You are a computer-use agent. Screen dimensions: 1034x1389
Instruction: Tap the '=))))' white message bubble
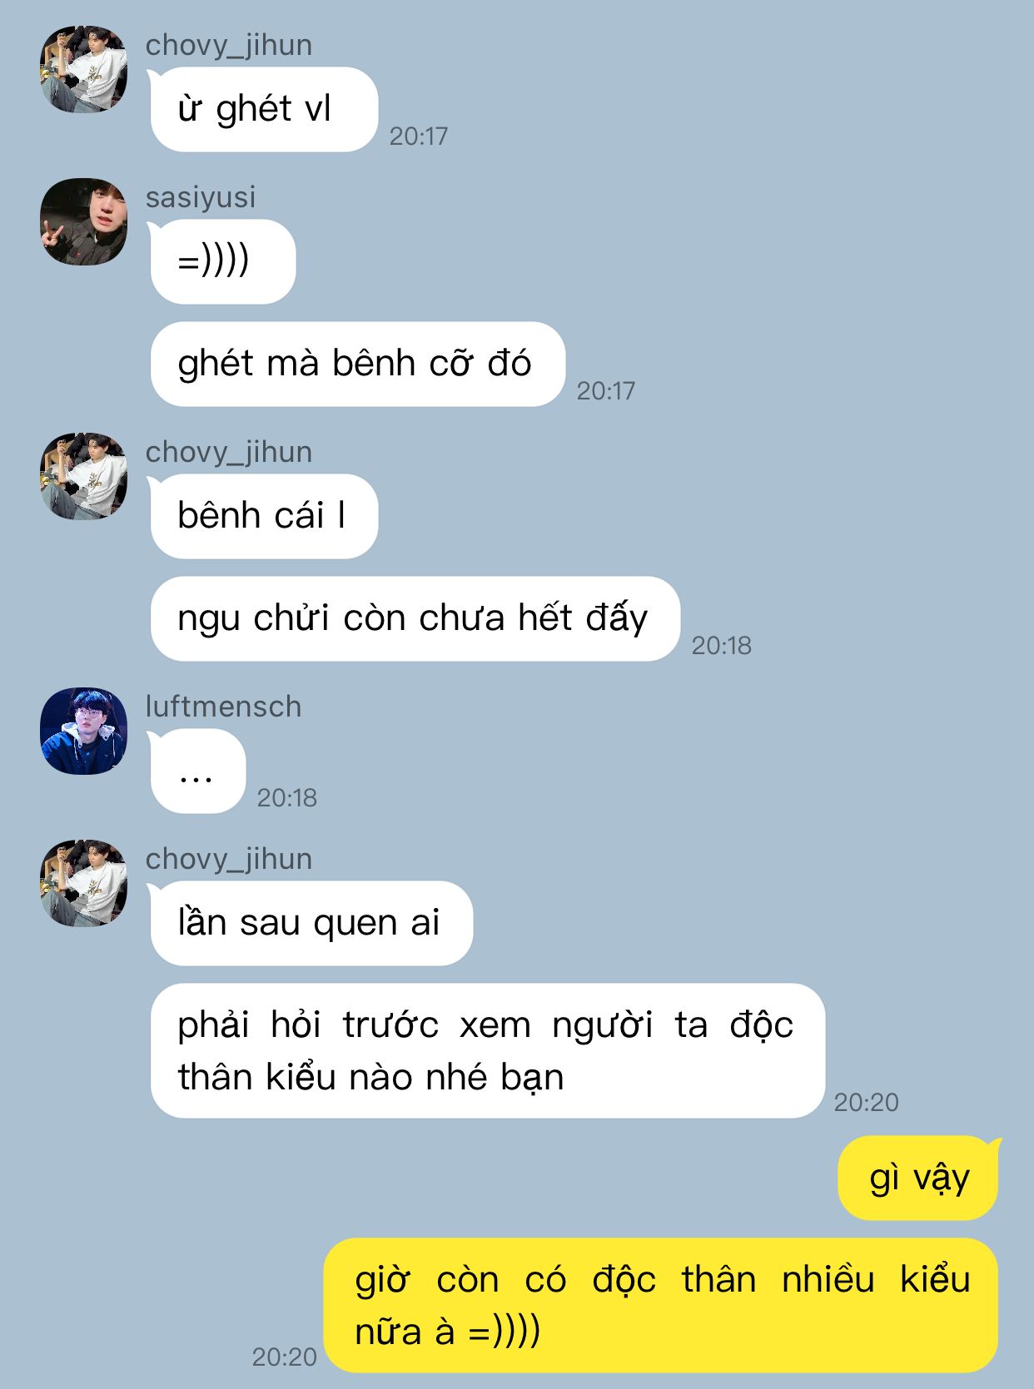(x=221, y=261)
